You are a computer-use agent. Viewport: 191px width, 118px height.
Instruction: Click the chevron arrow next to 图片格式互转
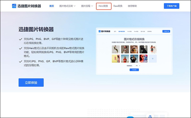(x=75, y=6)
